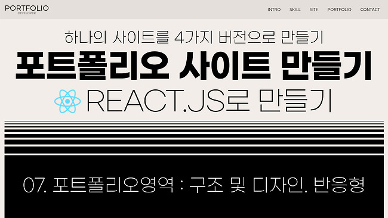Click 포트폴리오영역 in the black banner

[x=113, y=185]
